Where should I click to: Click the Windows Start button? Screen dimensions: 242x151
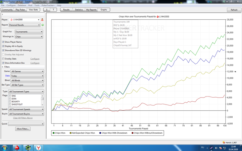pyautogui.click(x=5, y=148)
